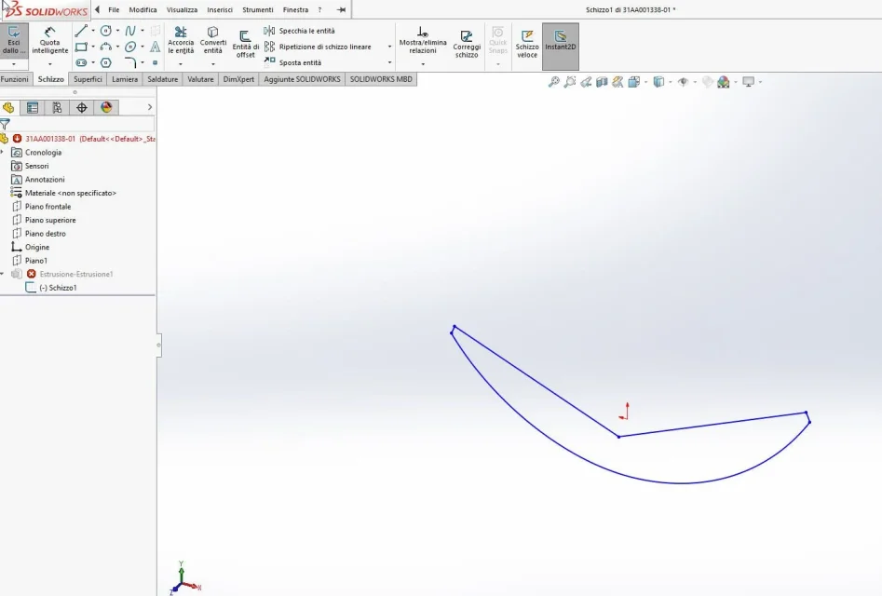Screen dimensions: 882x596
Task: Click Specchia le entità mirror tool
Action: (x=300, y=31)
